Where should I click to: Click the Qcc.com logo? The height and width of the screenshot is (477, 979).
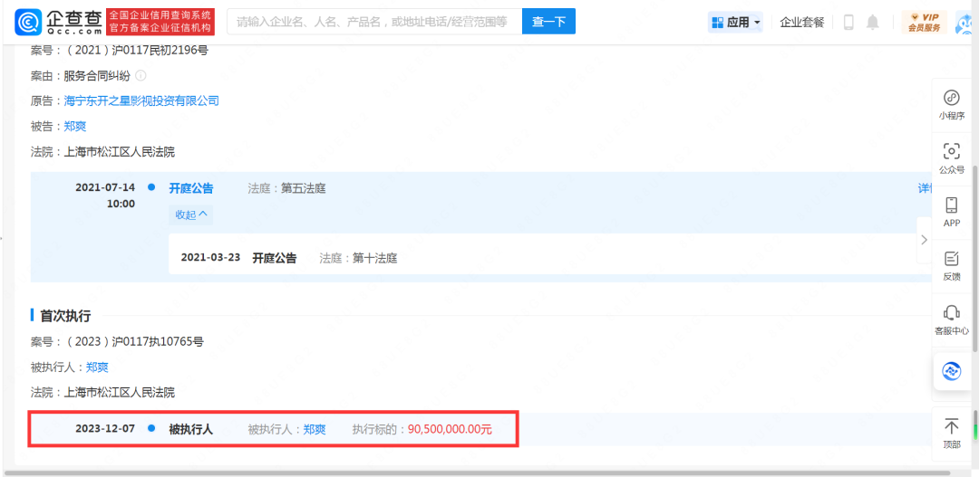click(59, 22)
